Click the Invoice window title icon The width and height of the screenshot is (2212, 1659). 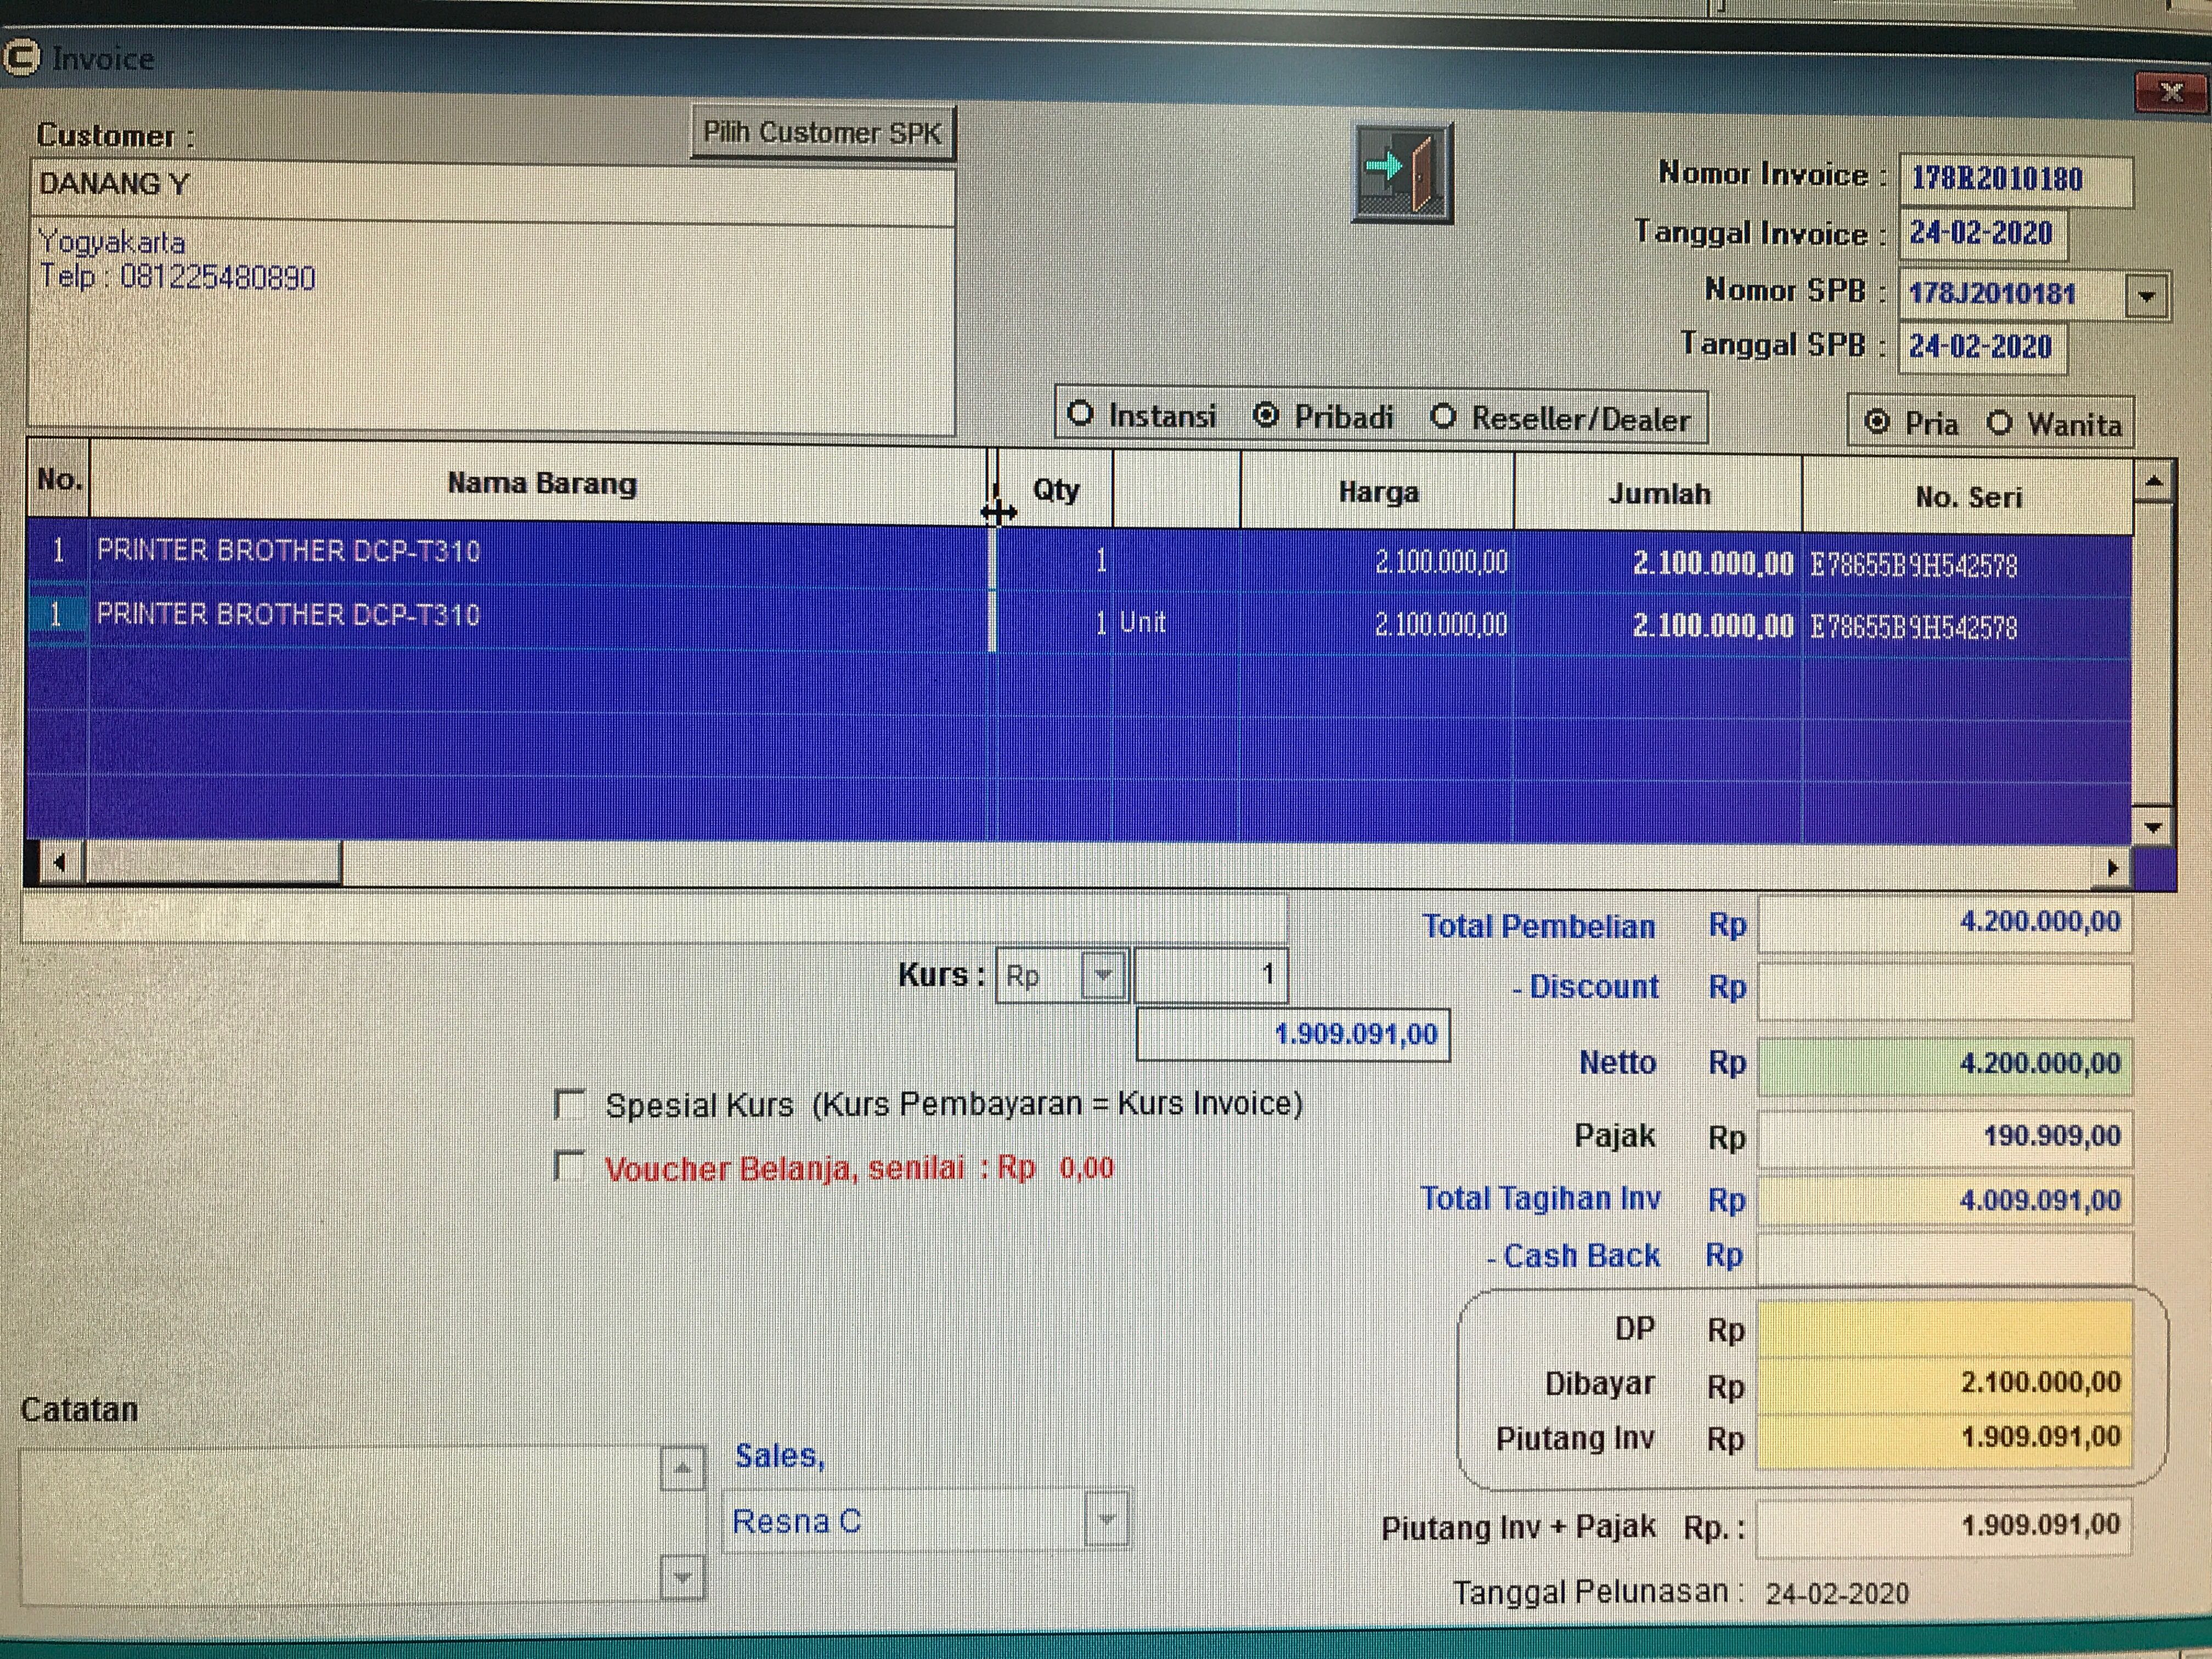tap(22, 57)
